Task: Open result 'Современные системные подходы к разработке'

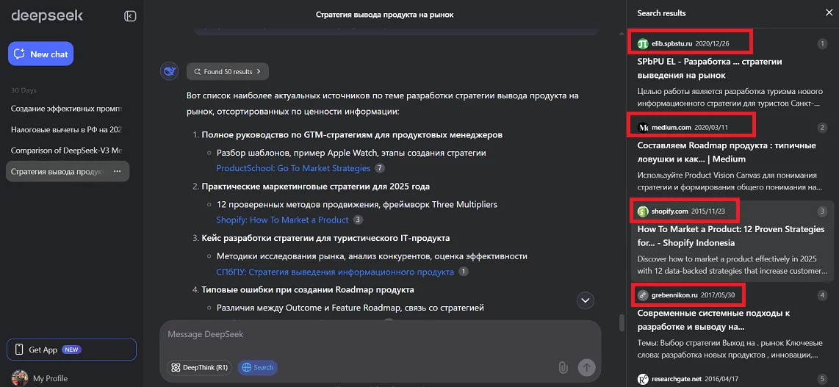Action: (x=714, y=319)
